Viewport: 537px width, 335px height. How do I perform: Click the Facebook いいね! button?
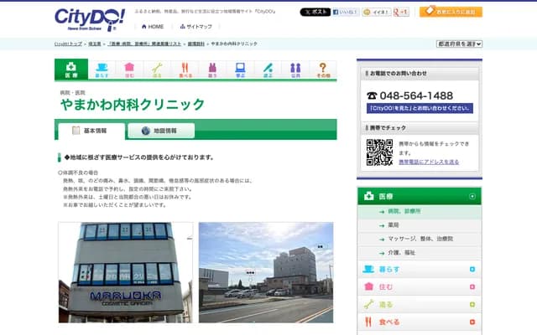click(x=346, y=13)
